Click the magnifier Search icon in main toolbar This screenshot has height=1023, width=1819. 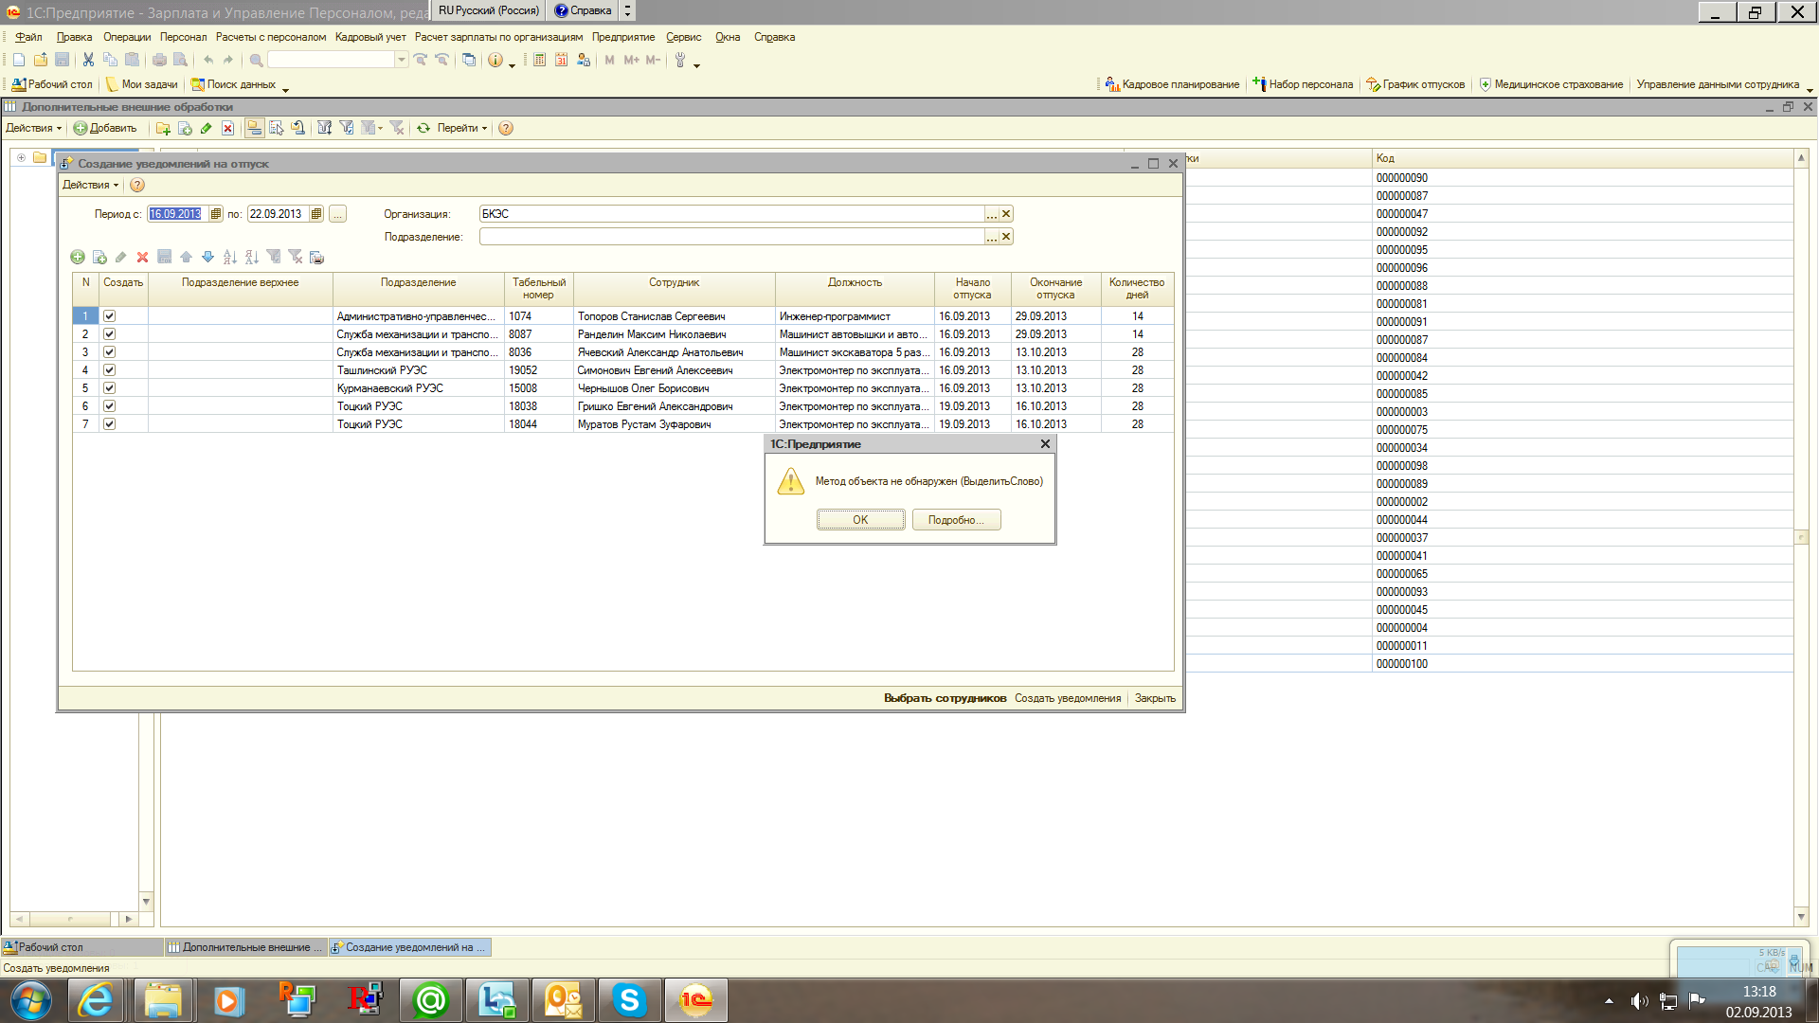[256, 60]
